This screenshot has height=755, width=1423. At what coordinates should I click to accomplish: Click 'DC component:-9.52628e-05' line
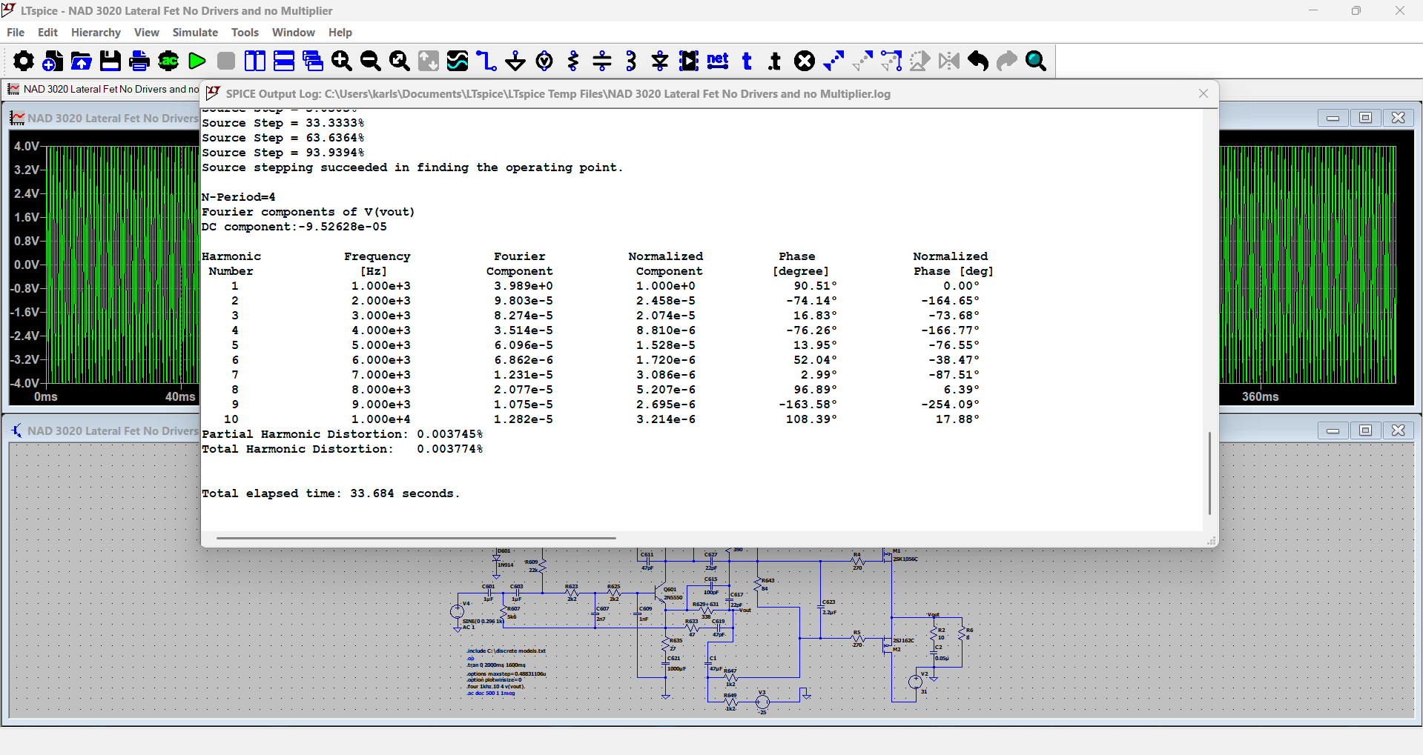tap(294, 227)
